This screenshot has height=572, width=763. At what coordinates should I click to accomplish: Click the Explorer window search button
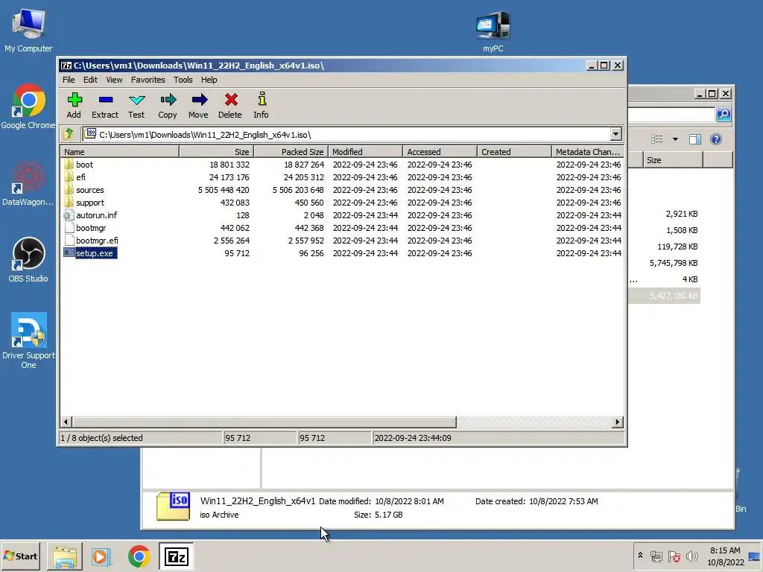pyautogui.click(x=724, y=114)
